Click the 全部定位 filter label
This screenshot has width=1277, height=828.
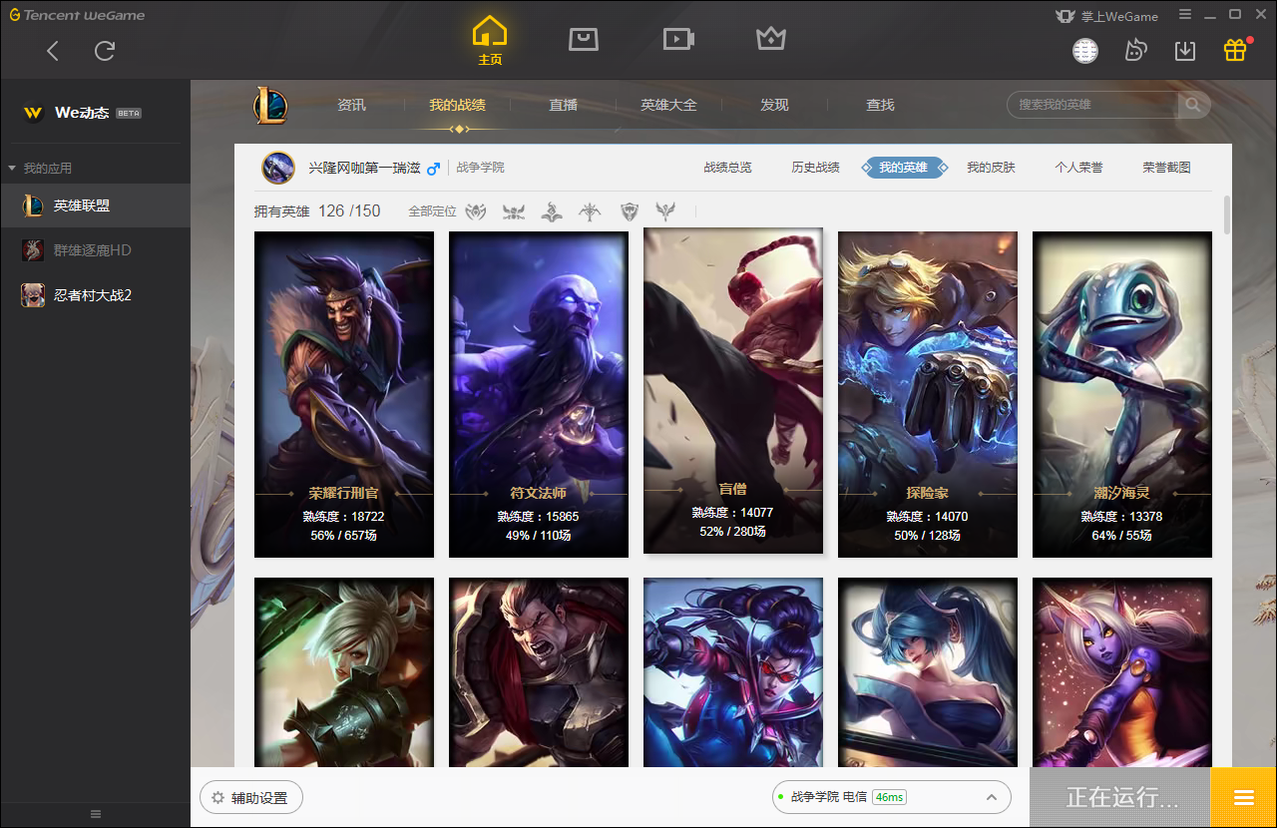[x=432, y=211]
